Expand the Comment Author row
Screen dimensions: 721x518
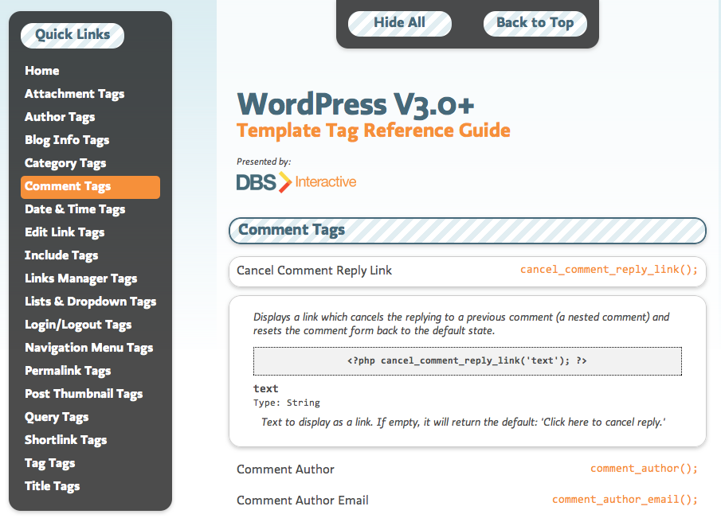coord(467,469)
